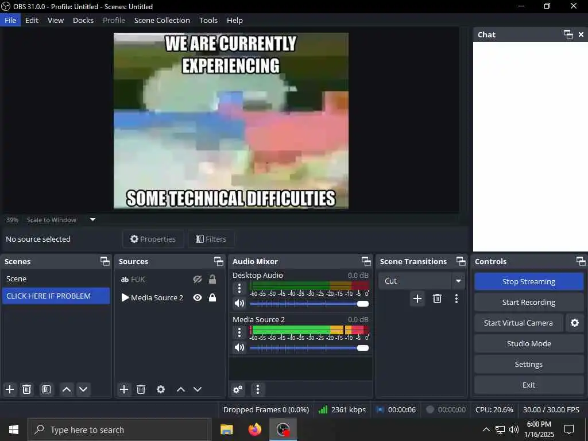Image resolution: width=588 pixels, height=441 pixels.
Task: Remove selected scene with the trash icon
Action: point(26,389)
